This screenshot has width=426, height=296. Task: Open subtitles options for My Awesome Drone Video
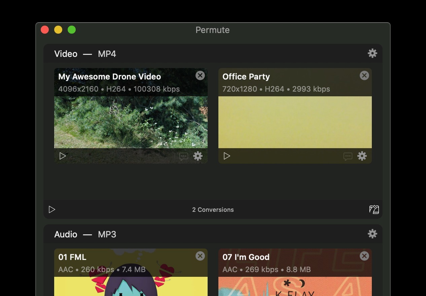pos(183,156)
